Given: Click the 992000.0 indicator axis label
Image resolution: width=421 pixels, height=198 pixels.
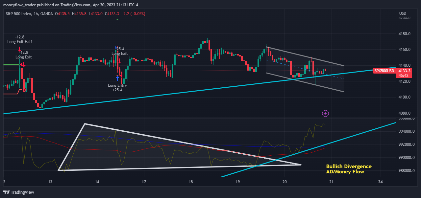Looking at the screenshot, I should pos(406,144).
